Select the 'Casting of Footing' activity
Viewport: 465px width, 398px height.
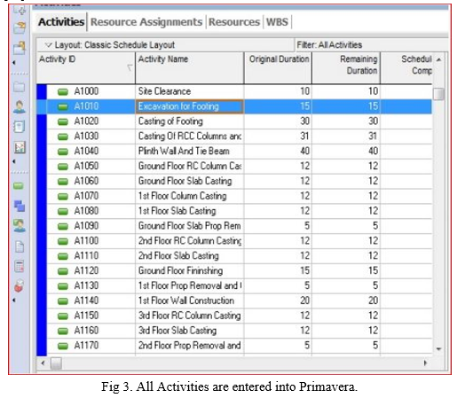click(170, 121)
